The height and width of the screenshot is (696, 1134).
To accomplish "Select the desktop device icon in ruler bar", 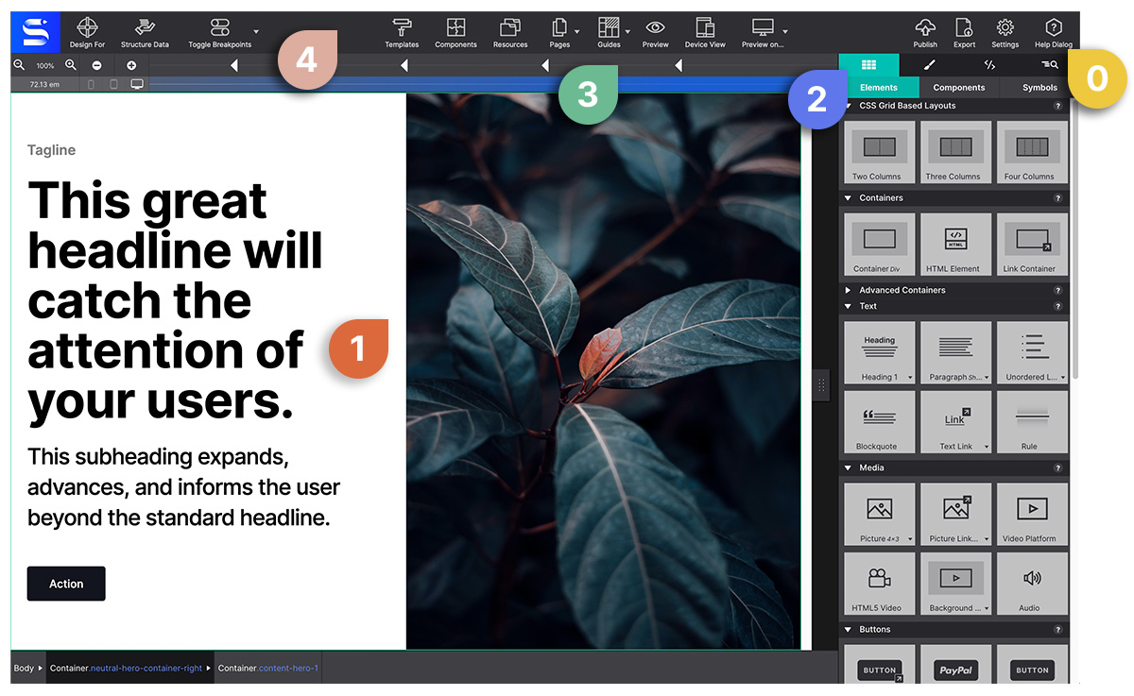I will pyautogui.click(x=137, y=84).
